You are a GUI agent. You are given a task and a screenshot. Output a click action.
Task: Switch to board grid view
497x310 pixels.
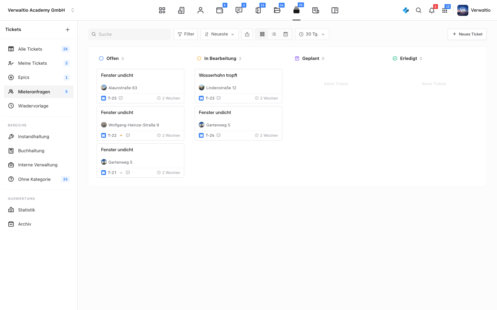click(x=262, y=34)
